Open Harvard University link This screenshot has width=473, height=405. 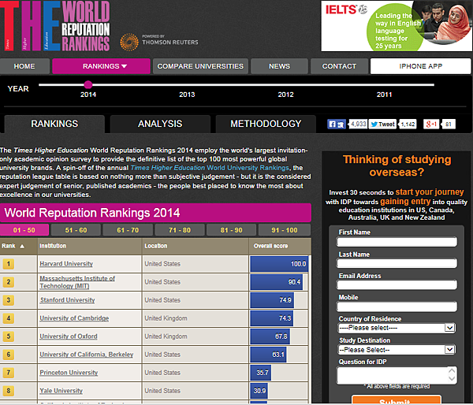click(66, 264)
